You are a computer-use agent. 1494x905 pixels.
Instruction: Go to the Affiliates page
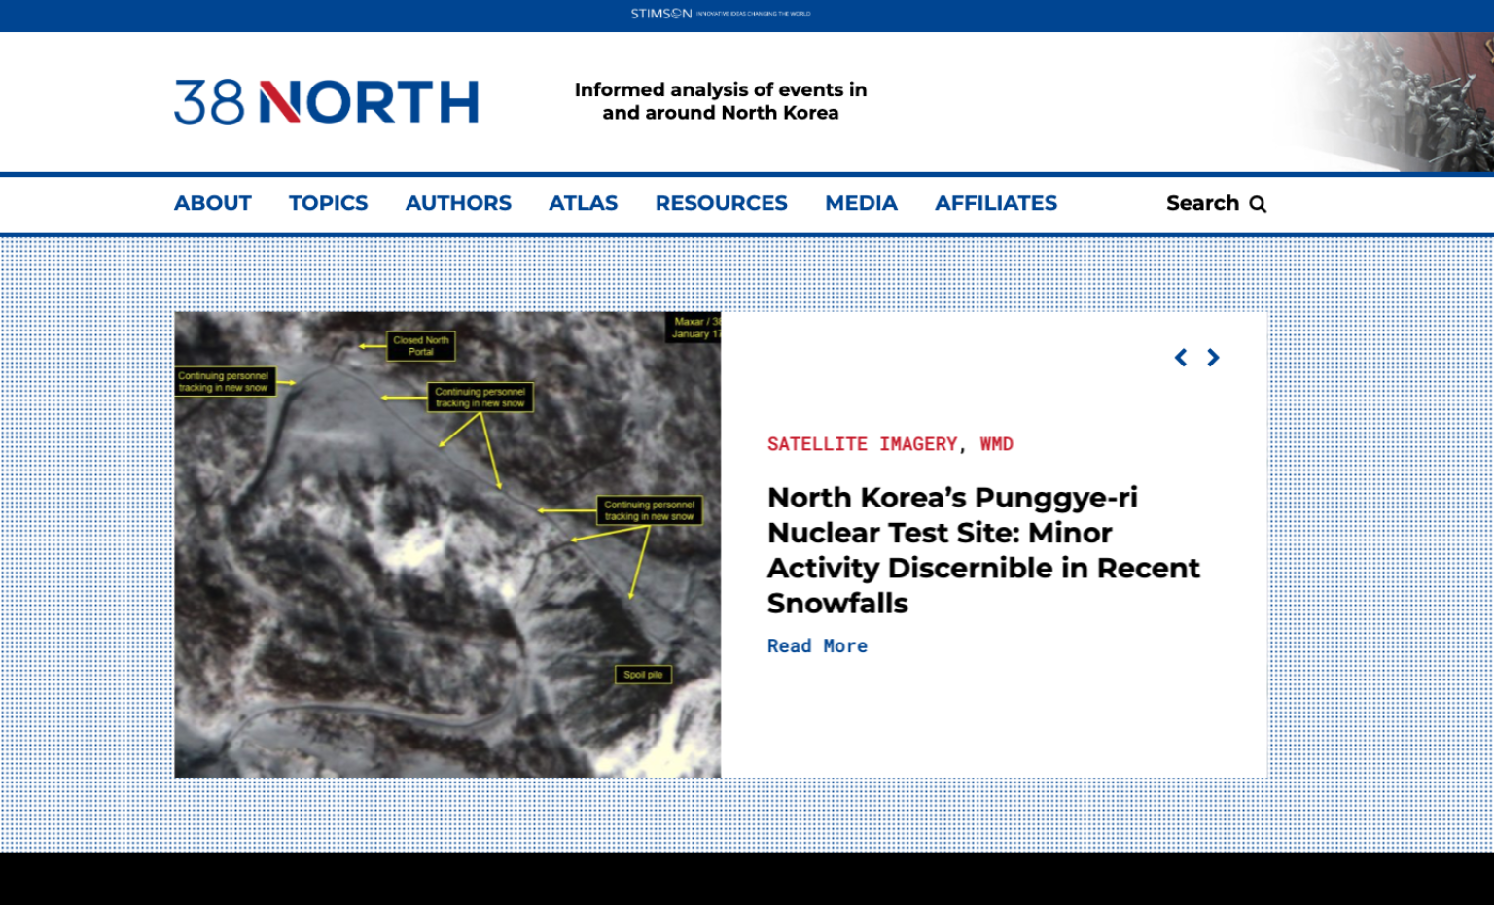coord(995,203)
